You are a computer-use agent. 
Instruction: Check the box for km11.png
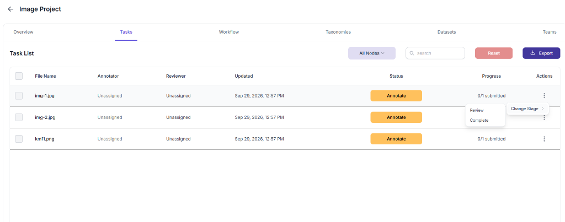click(x=19, y=139)
